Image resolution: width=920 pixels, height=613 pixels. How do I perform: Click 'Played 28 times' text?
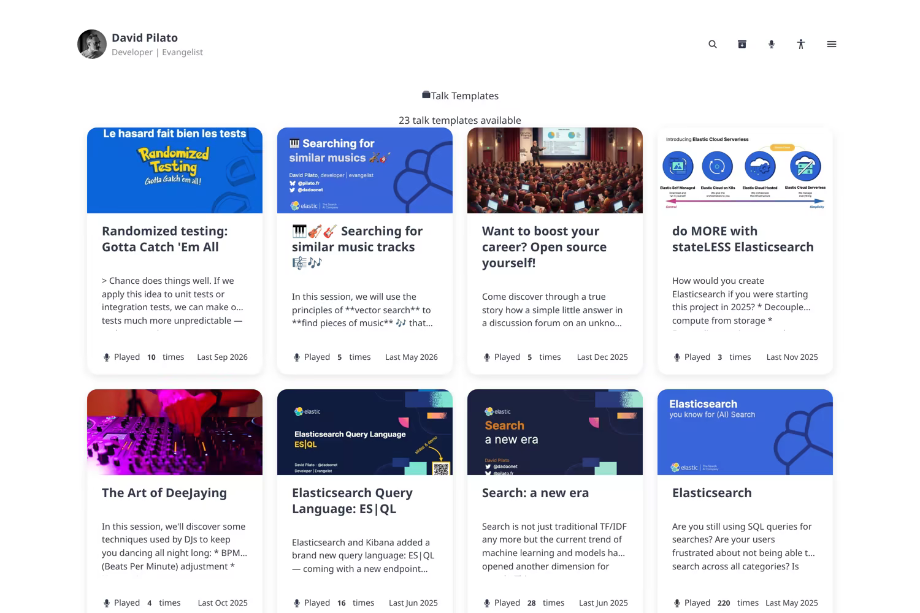pyautogui.click(x=529, y=603)
